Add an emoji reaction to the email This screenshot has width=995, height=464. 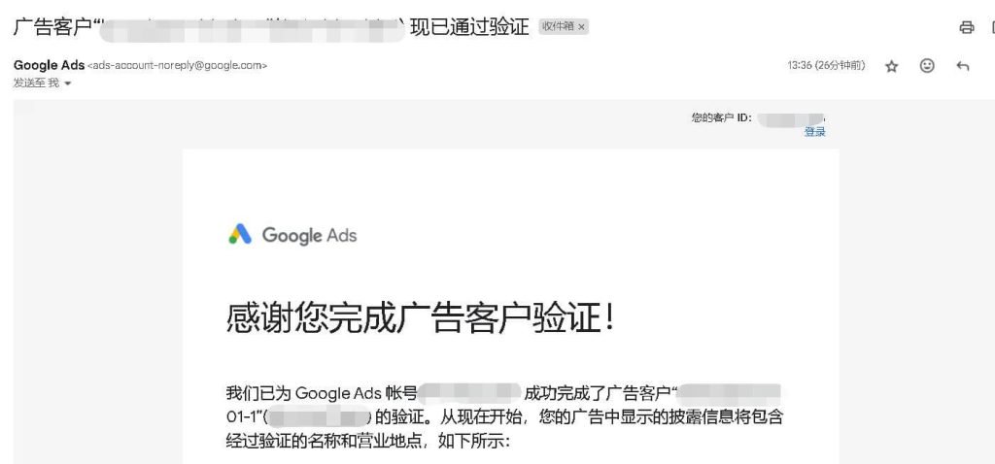(927, 65)
